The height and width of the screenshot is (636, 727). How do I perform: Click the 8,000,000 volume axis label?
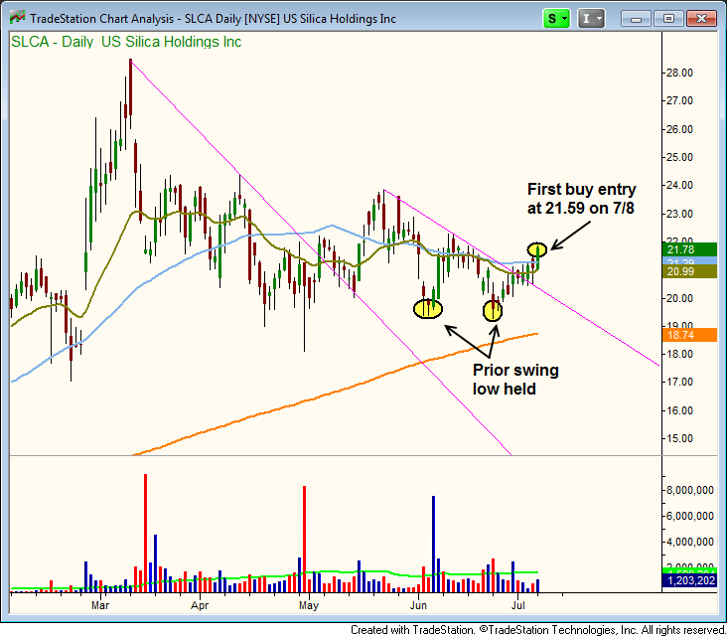690,490
